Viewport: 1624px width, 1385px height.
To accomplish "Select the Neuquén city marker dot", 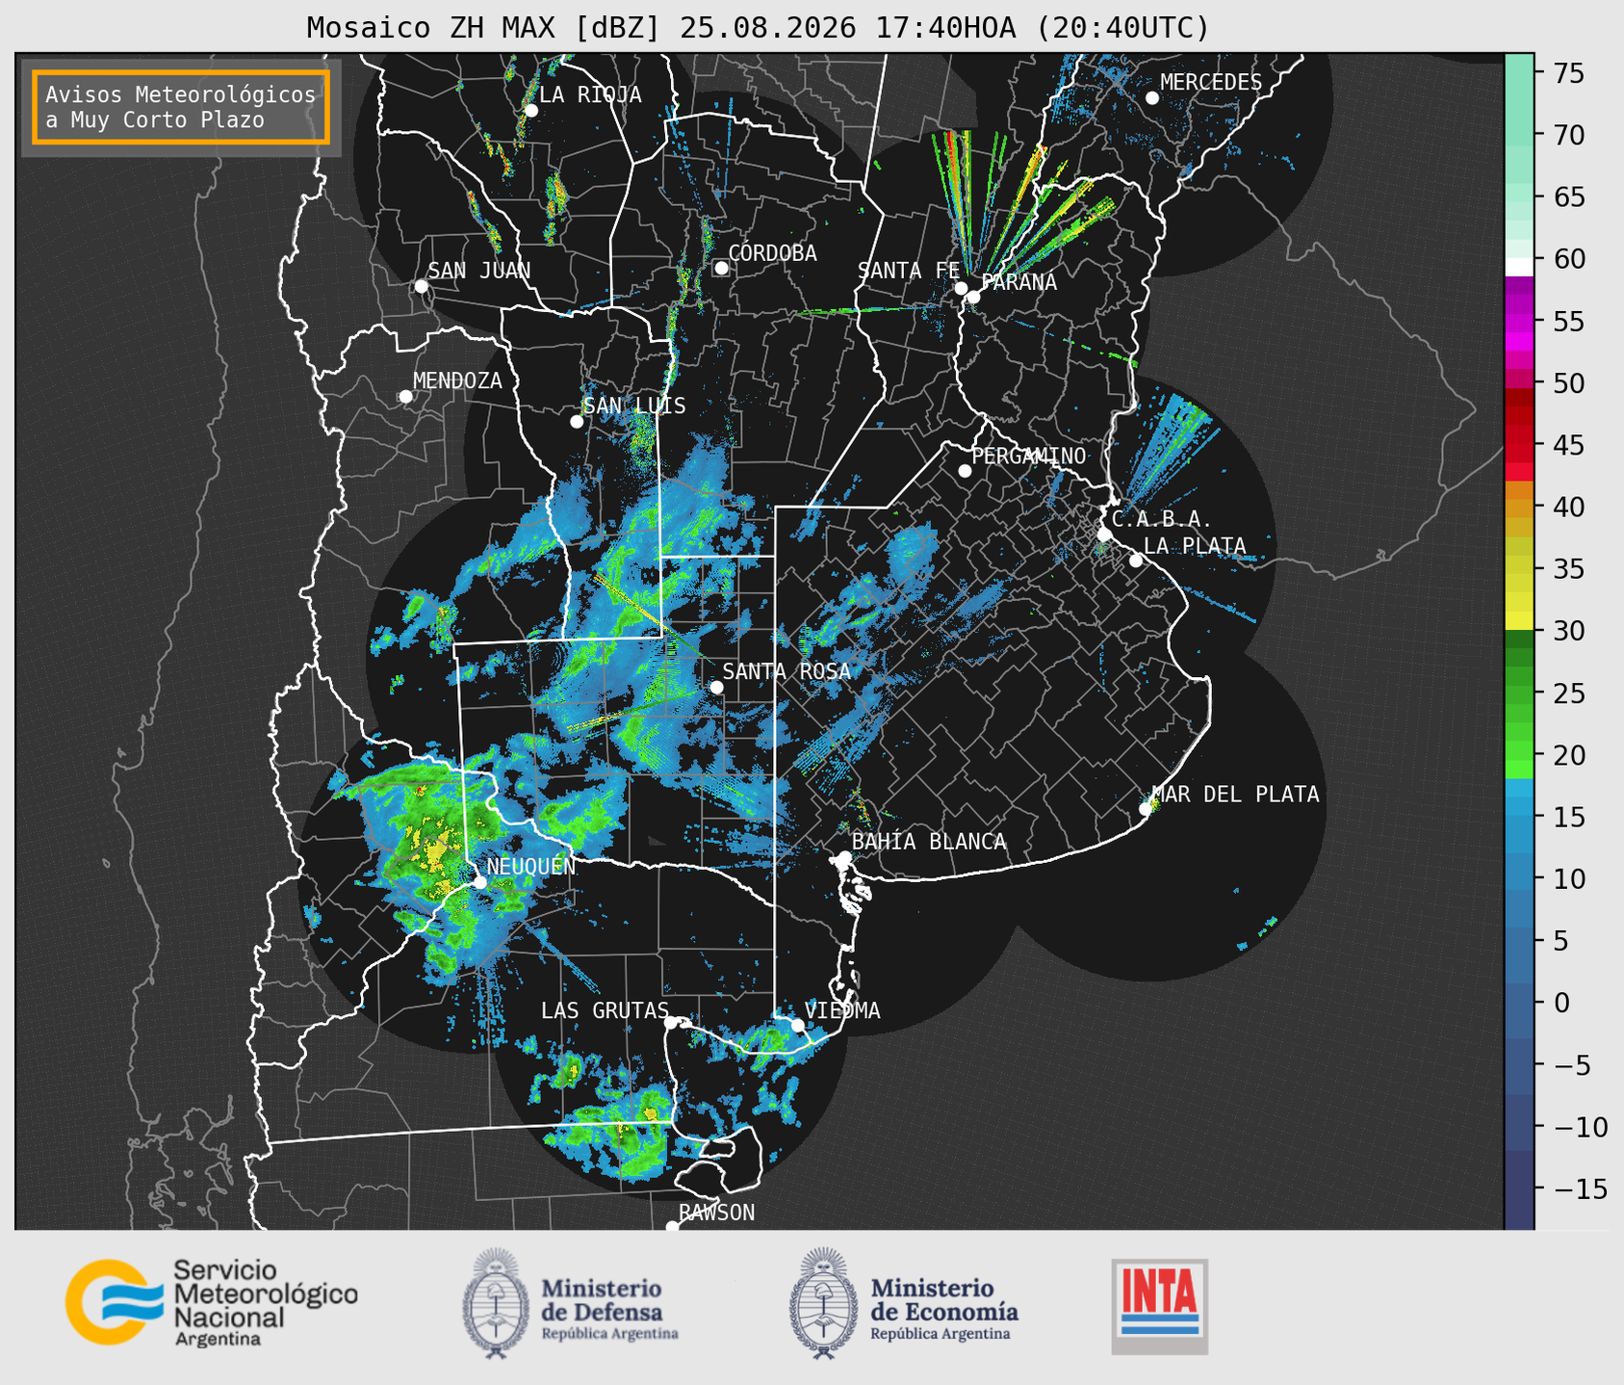I will pyautogui.click(x=479, y=882).
